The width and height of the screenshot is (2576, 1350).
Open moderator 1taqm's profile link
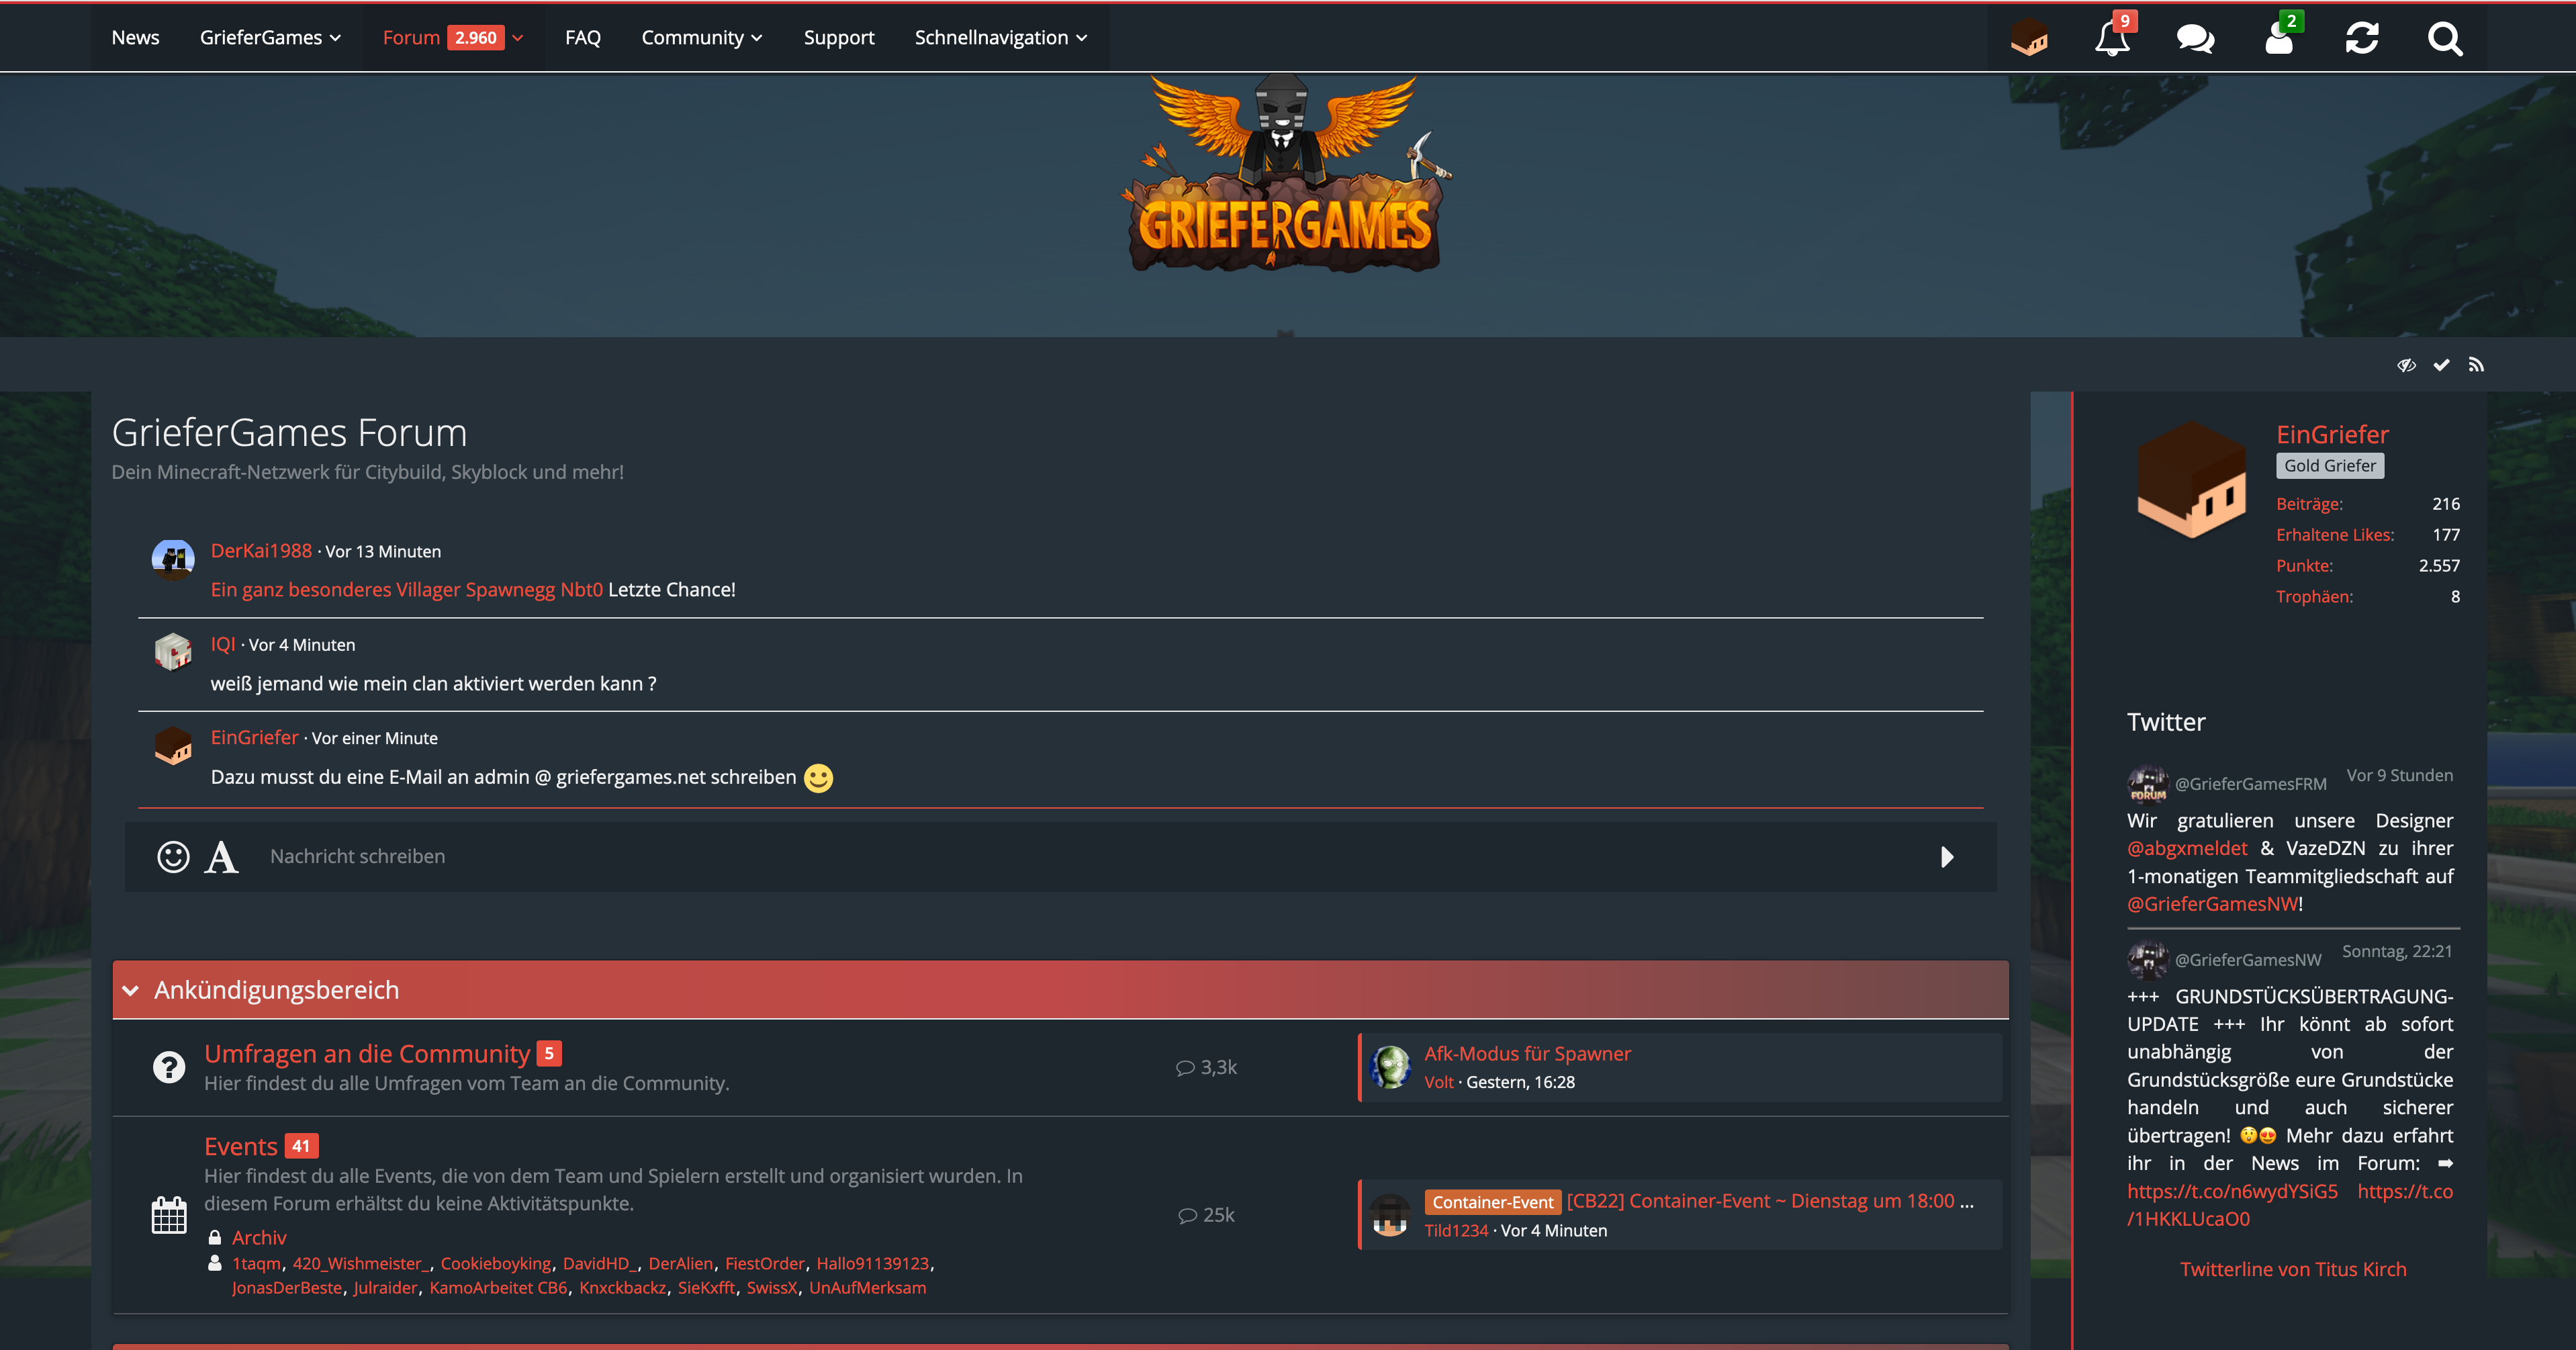(x=256, y=1264)
